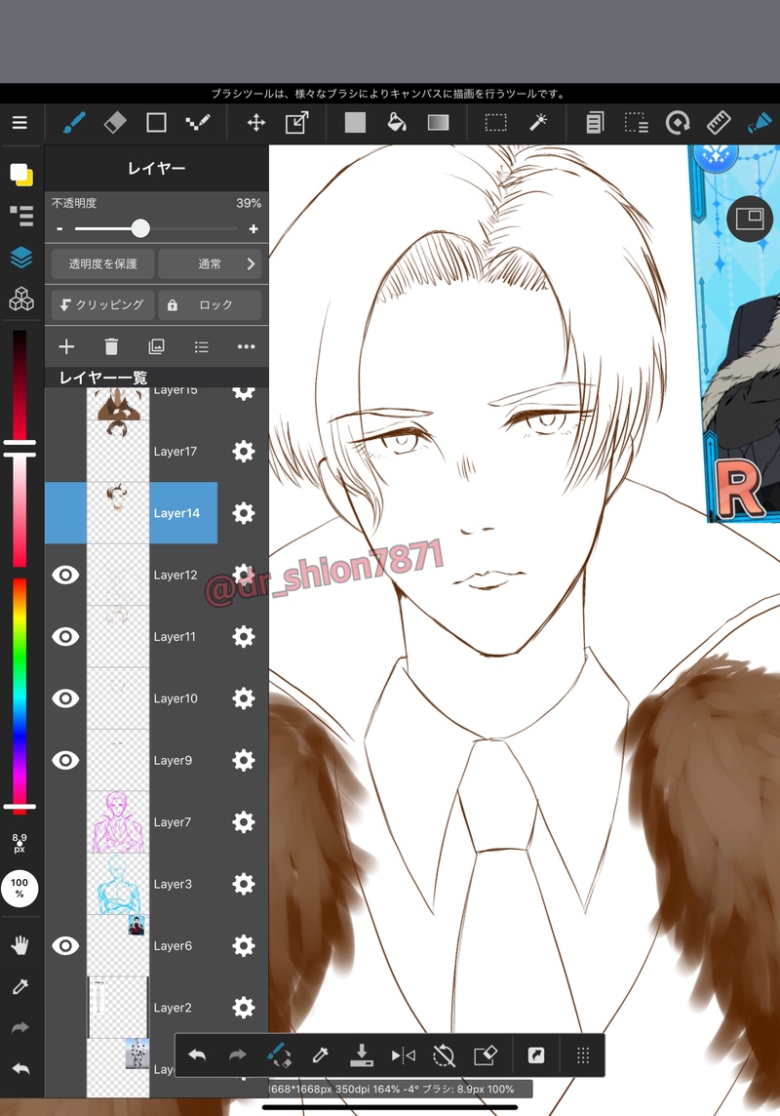780x1116 pixels.
Task: Hide Layer9 with eye icon
Action: pyautogui.click(x=65, y=760)
